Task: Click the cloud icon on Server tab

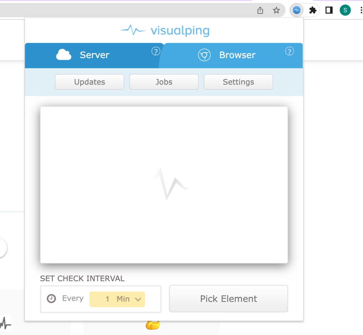Action: [64, 55]
